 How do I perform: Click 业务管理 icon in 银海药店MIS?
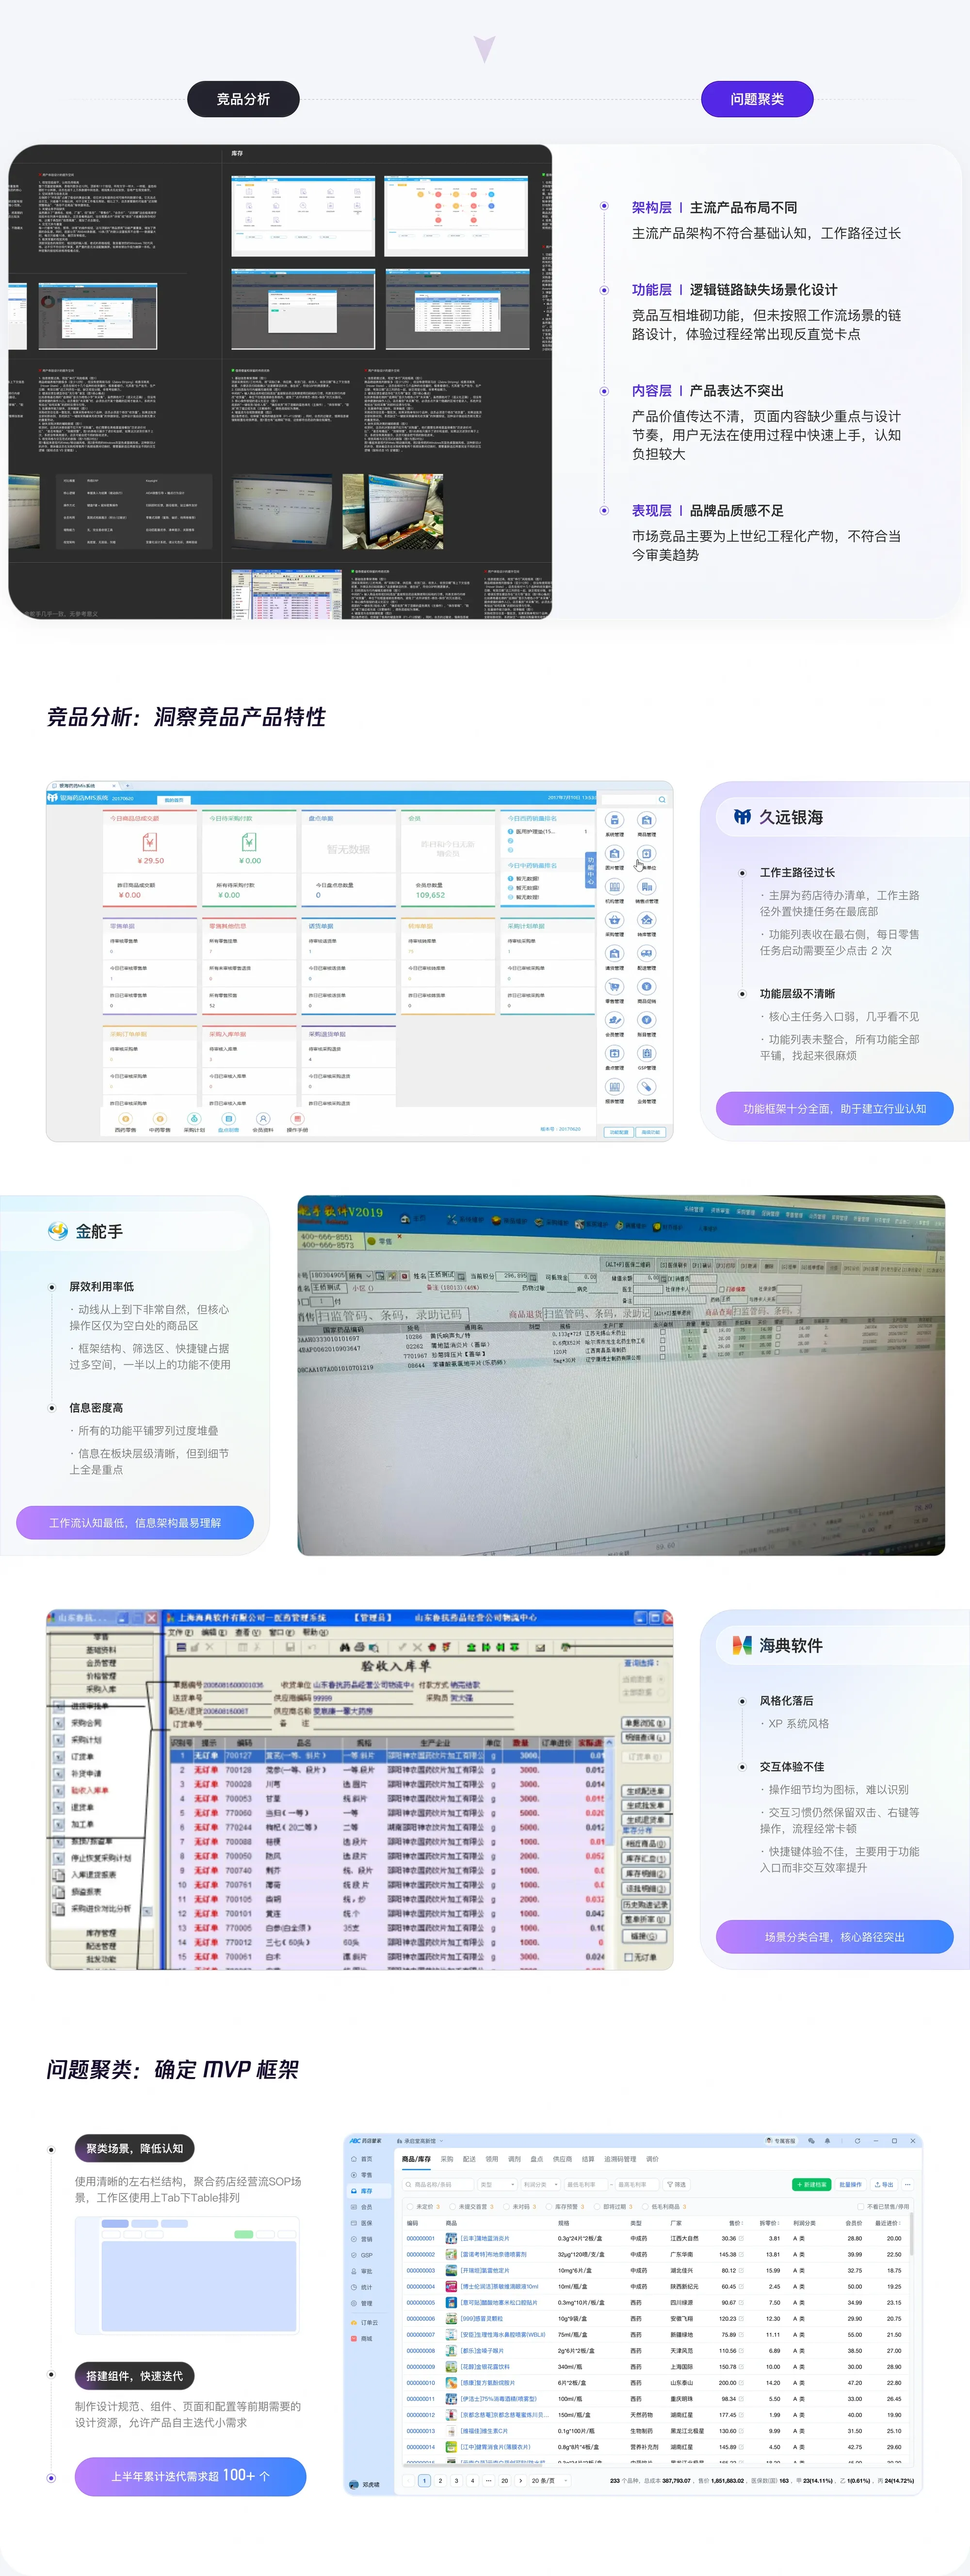647,1087
